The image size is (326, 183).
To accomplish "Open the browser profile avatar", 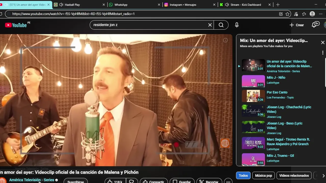I will 312,14.
